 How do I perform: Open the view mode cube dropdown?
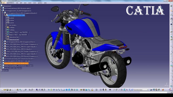[72, 90]
